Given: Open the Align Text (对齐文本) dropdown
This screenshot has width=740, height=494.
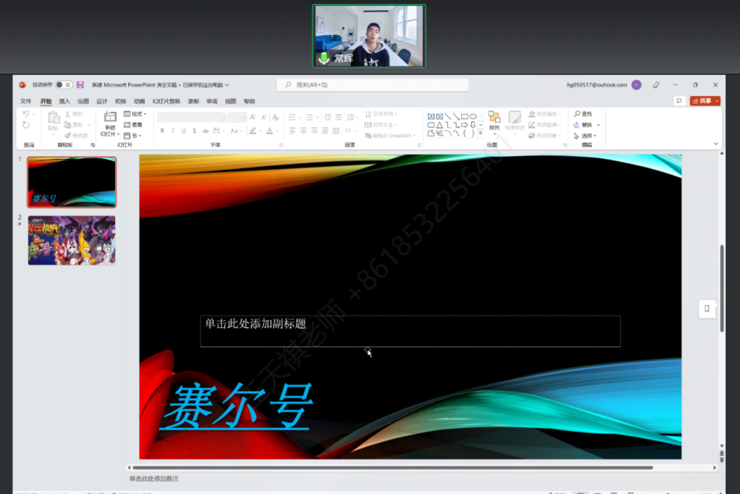Looking at the screenshot, I should tap(381, 125).
